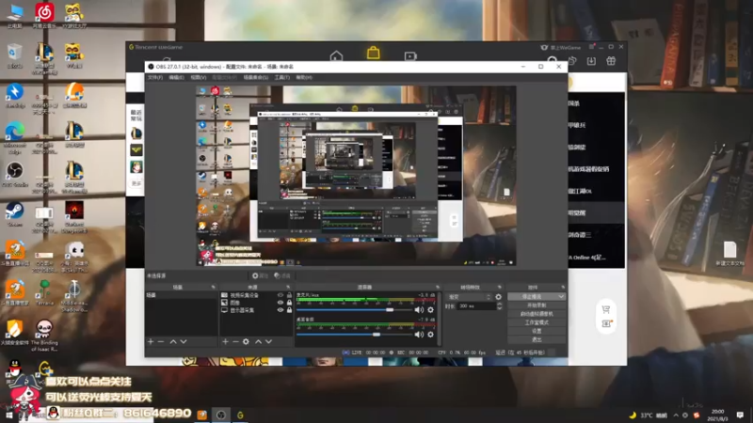Open OBS Studio desktop shortcut
753x423 pixels.
point(15,175)
